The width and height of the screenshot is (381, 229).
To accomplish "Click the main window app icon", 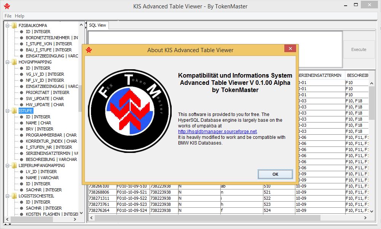I will 7,6.
